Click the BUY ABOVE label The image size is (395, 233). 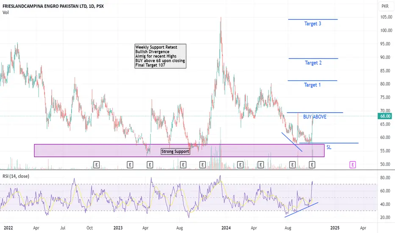(x=314, y=117)
